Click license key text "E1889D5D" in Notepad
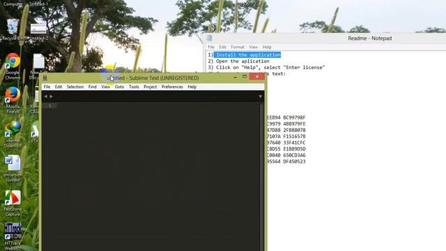 click(x=294, y=149)
